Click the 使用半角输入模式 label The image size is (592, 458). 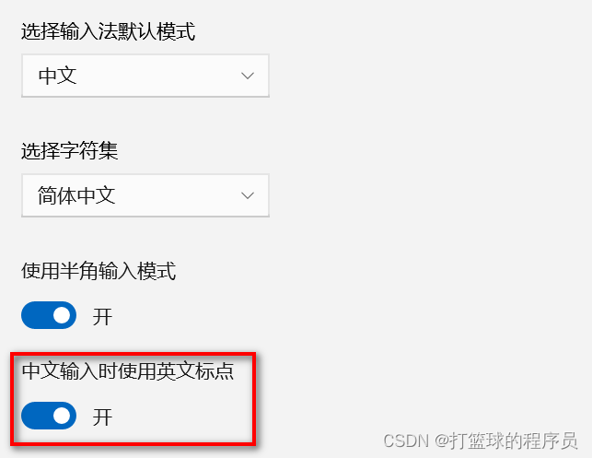(99, 271)
